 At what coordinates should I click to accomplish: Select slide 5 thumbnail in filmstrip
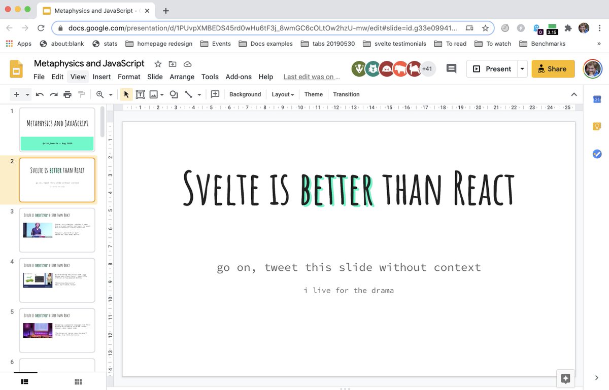[x=57, y=330]
